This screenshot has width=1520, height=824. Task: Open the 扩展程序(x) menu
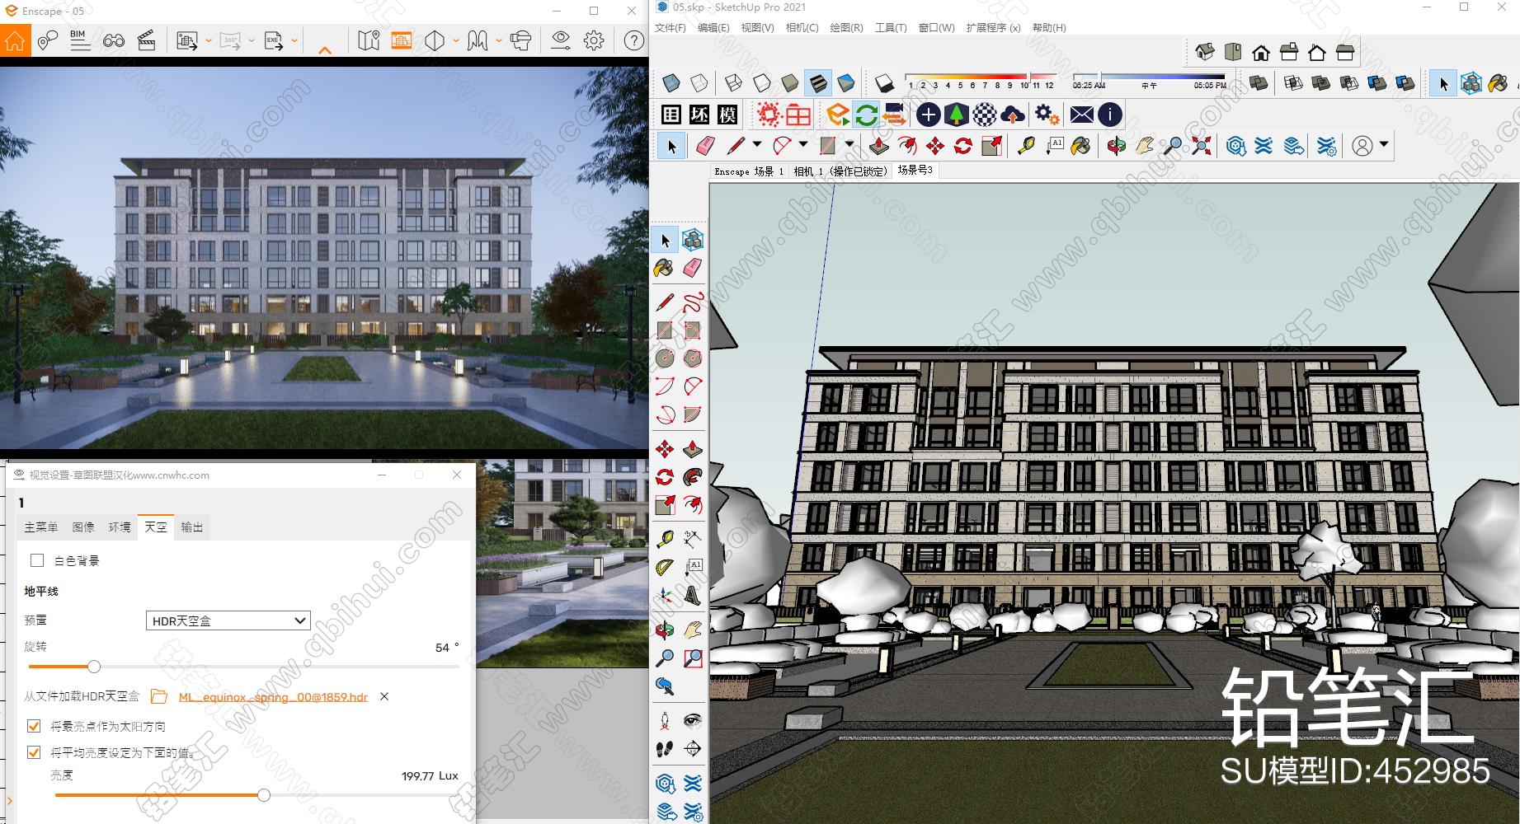tap(993, 27)
